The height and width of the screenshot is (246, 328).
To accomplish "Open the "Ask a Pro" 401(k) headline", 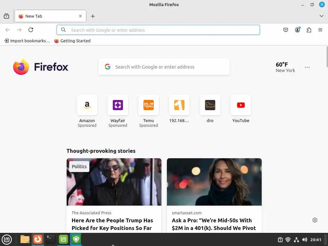I will (x=214, y=224).
